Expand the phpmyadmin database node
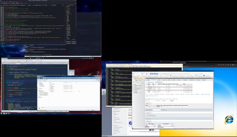This screenshot has width=237, height=137. point(133,89)
